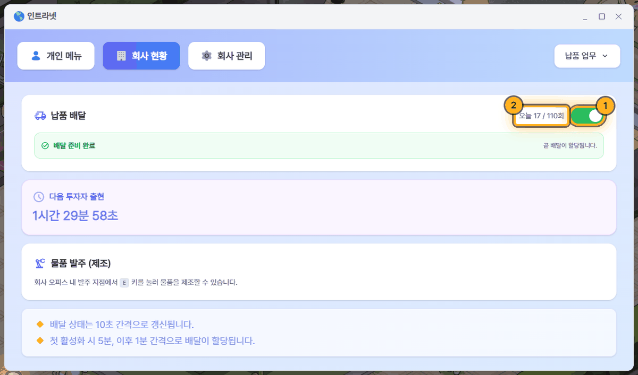Select the 회사 현황 tab

[141, 56]
